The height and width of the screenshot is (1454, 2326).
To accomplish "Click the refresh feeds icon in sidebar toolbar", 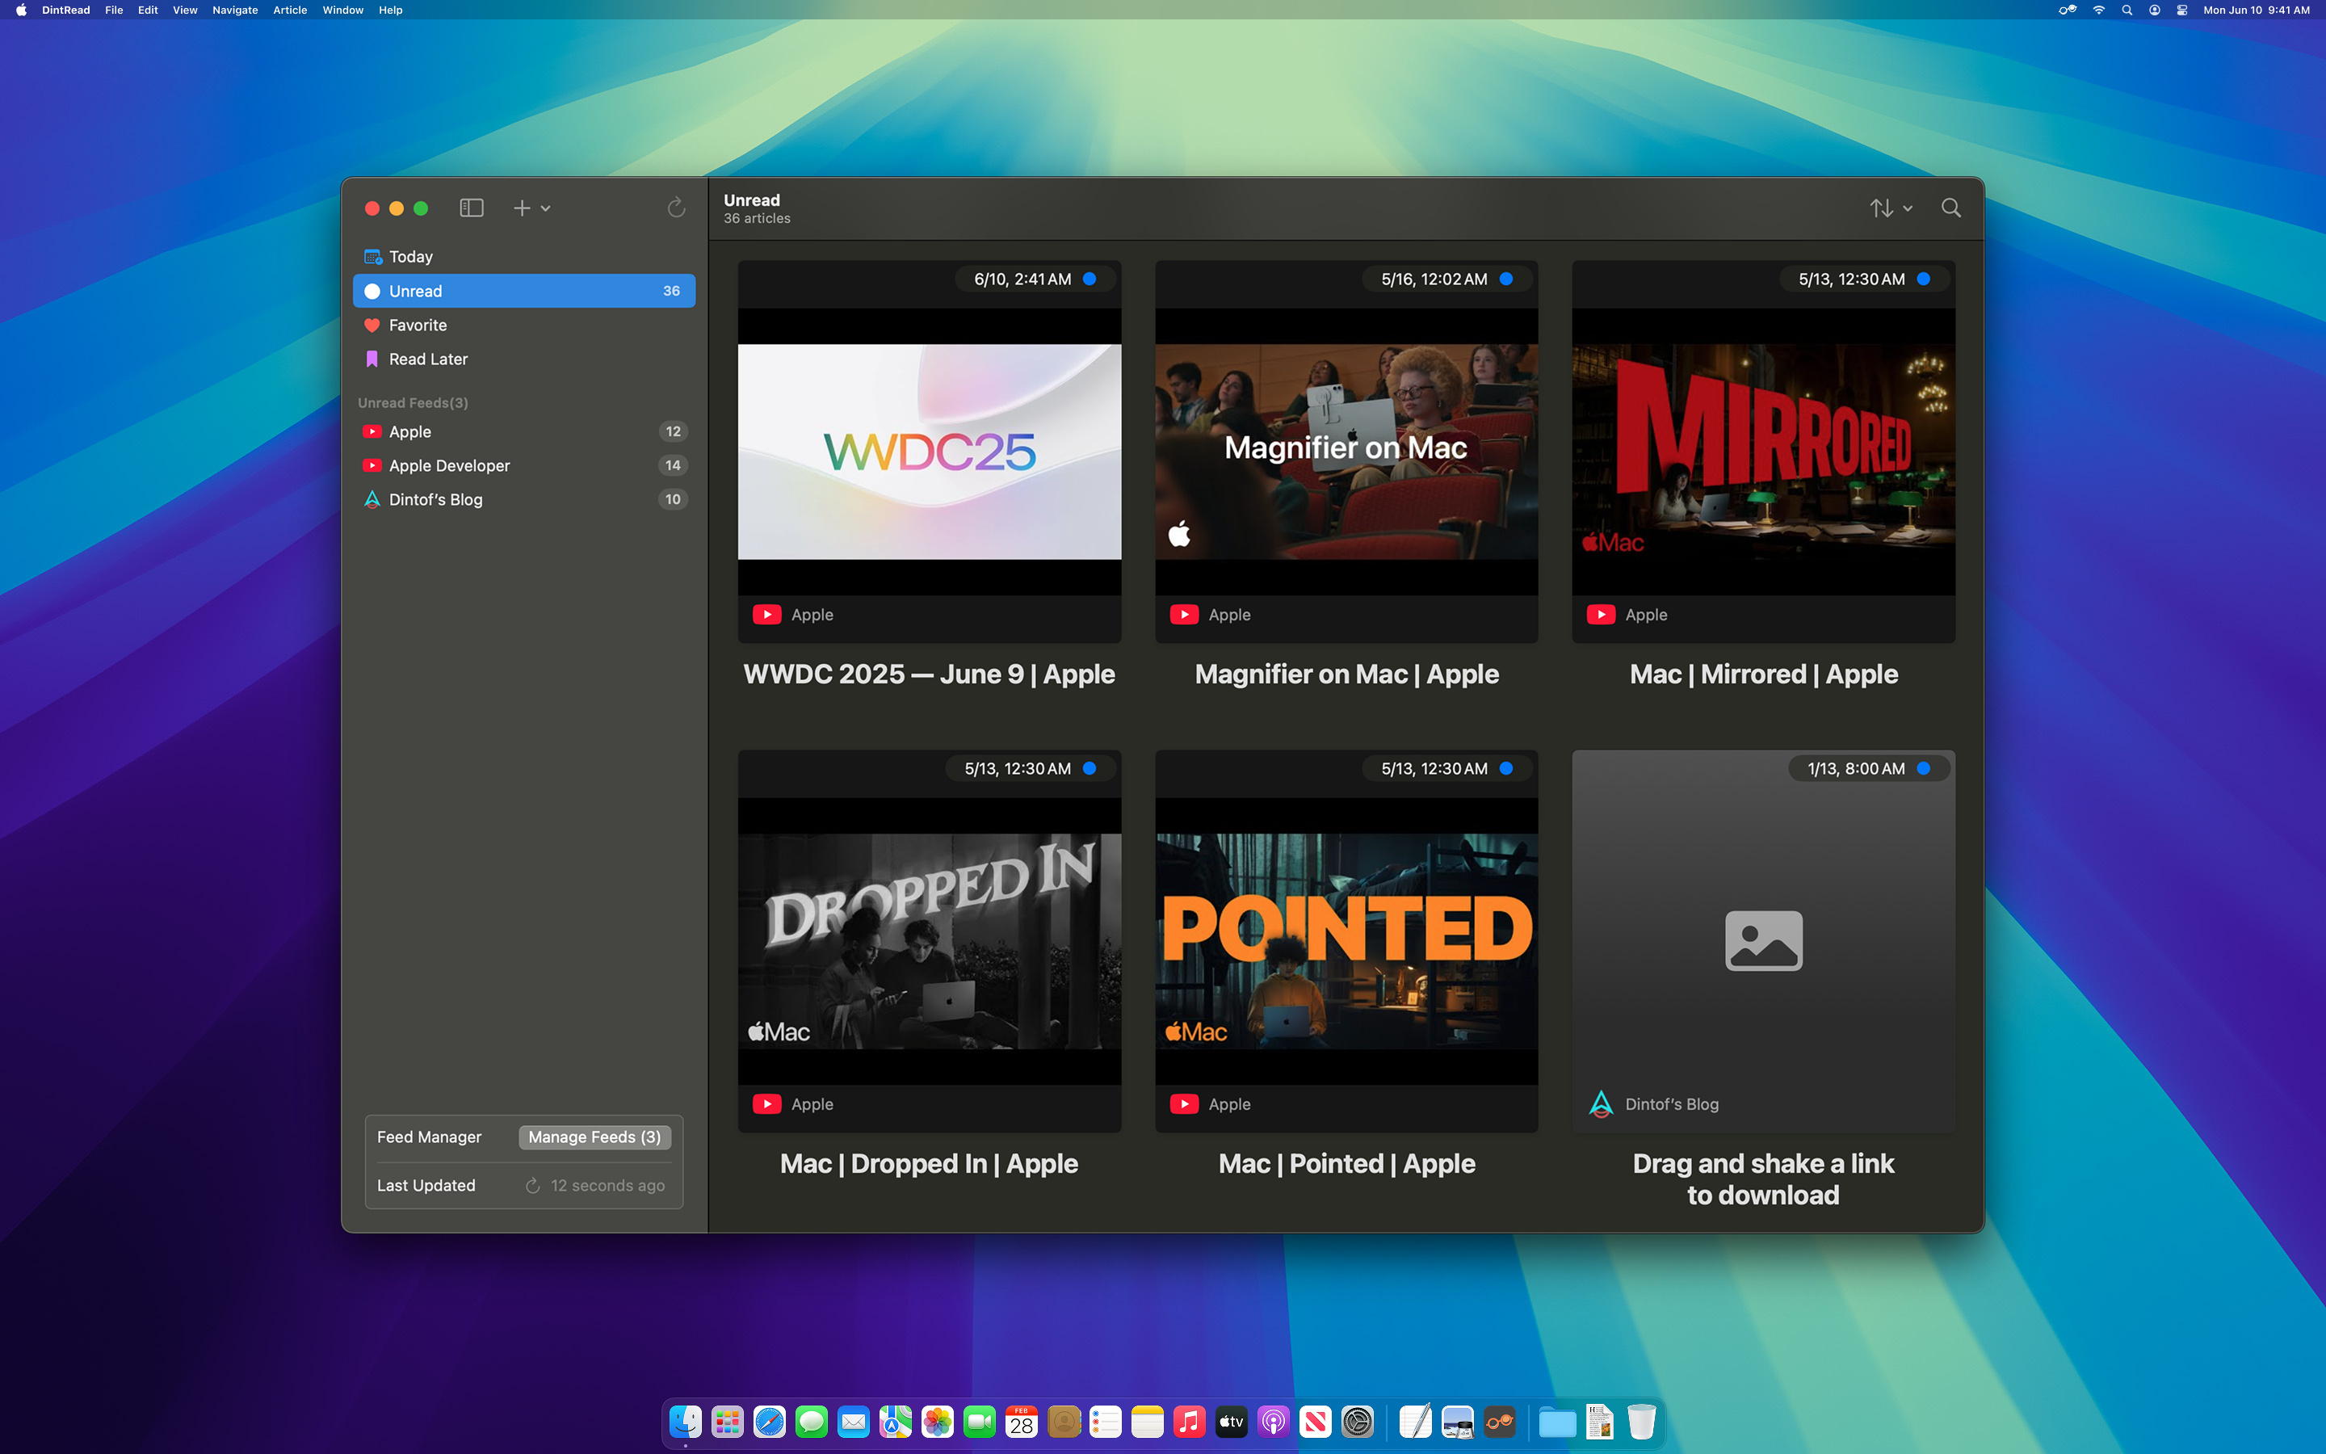I will coord(676,208).
